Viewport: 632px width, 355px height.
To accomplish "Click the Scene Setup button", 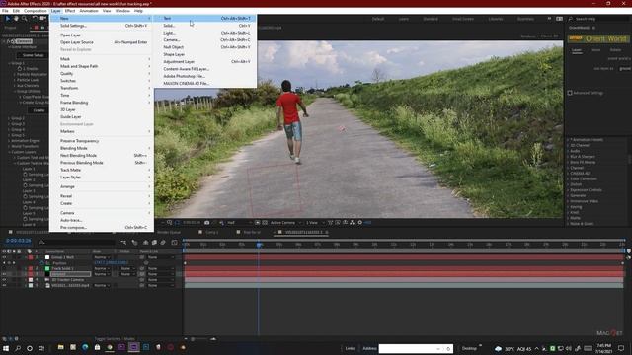I will click(33, 55).
